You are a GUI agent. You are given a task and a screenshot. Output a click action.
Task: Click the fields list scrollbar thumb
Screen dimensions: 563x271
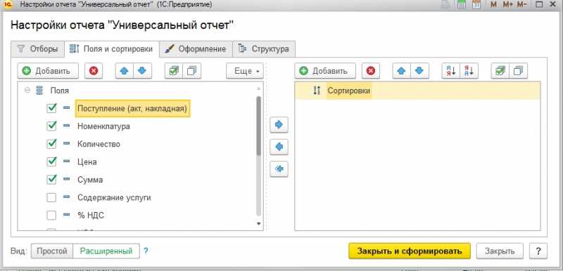(x=258, y=125)
